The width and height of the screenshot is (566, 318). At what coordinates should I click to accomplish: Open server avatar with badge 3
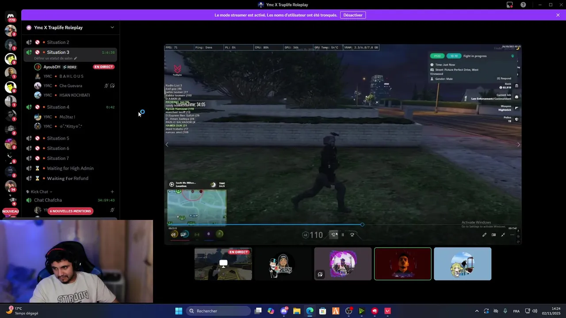[x=11, y=59]
